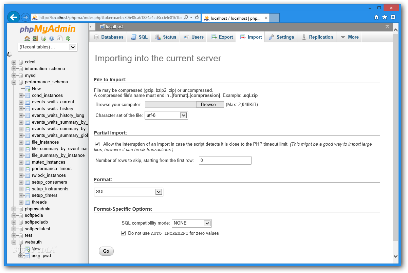
Task: Expand the cdcol database node
Action: (x=14, y=62)
